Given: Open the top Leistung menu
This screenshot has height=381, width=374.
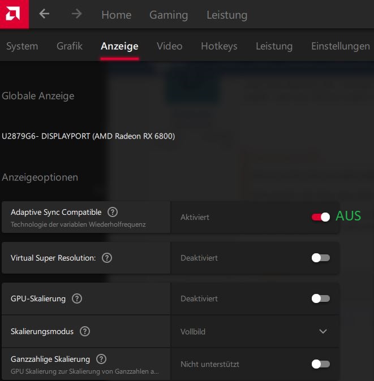Looking at the screenshot, I should [227, 15].
